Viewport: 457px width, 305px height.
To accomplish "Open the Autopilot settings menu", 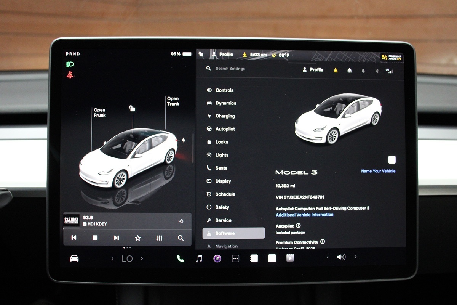I will pos(225,129).
